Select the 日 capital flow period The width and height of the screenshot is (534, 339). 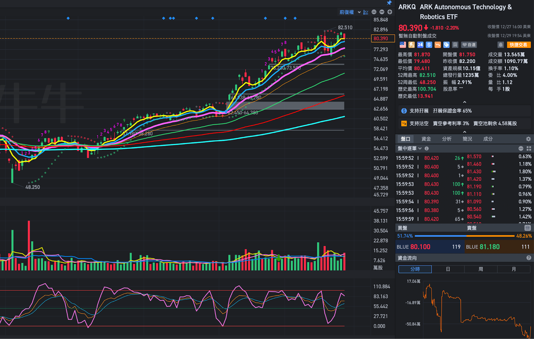tap(448, 269)
